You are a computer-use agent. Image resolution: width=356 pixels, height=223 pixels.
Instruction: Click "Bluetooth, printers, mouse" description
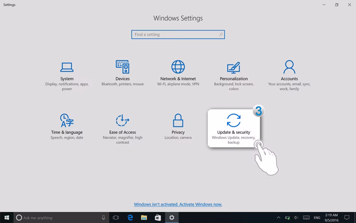click(x=123, y=84)
